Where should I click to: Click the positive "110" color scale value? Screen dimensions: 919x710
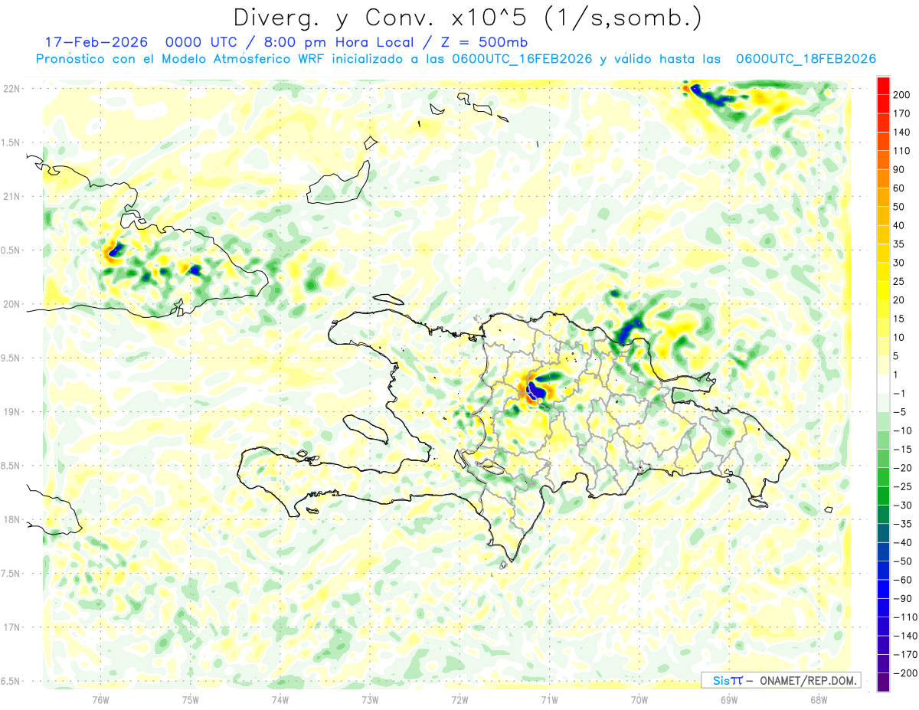(901, 151)
